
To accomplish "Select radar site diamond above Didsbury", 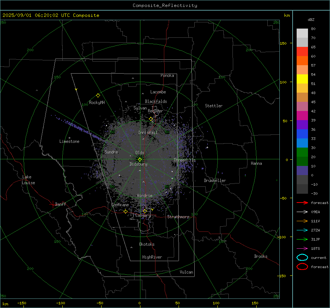I will pos(140,160).
